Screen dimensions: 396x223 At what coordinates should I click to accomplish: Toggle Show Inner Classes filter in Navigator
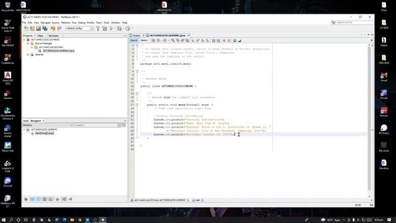coord(51,199)
